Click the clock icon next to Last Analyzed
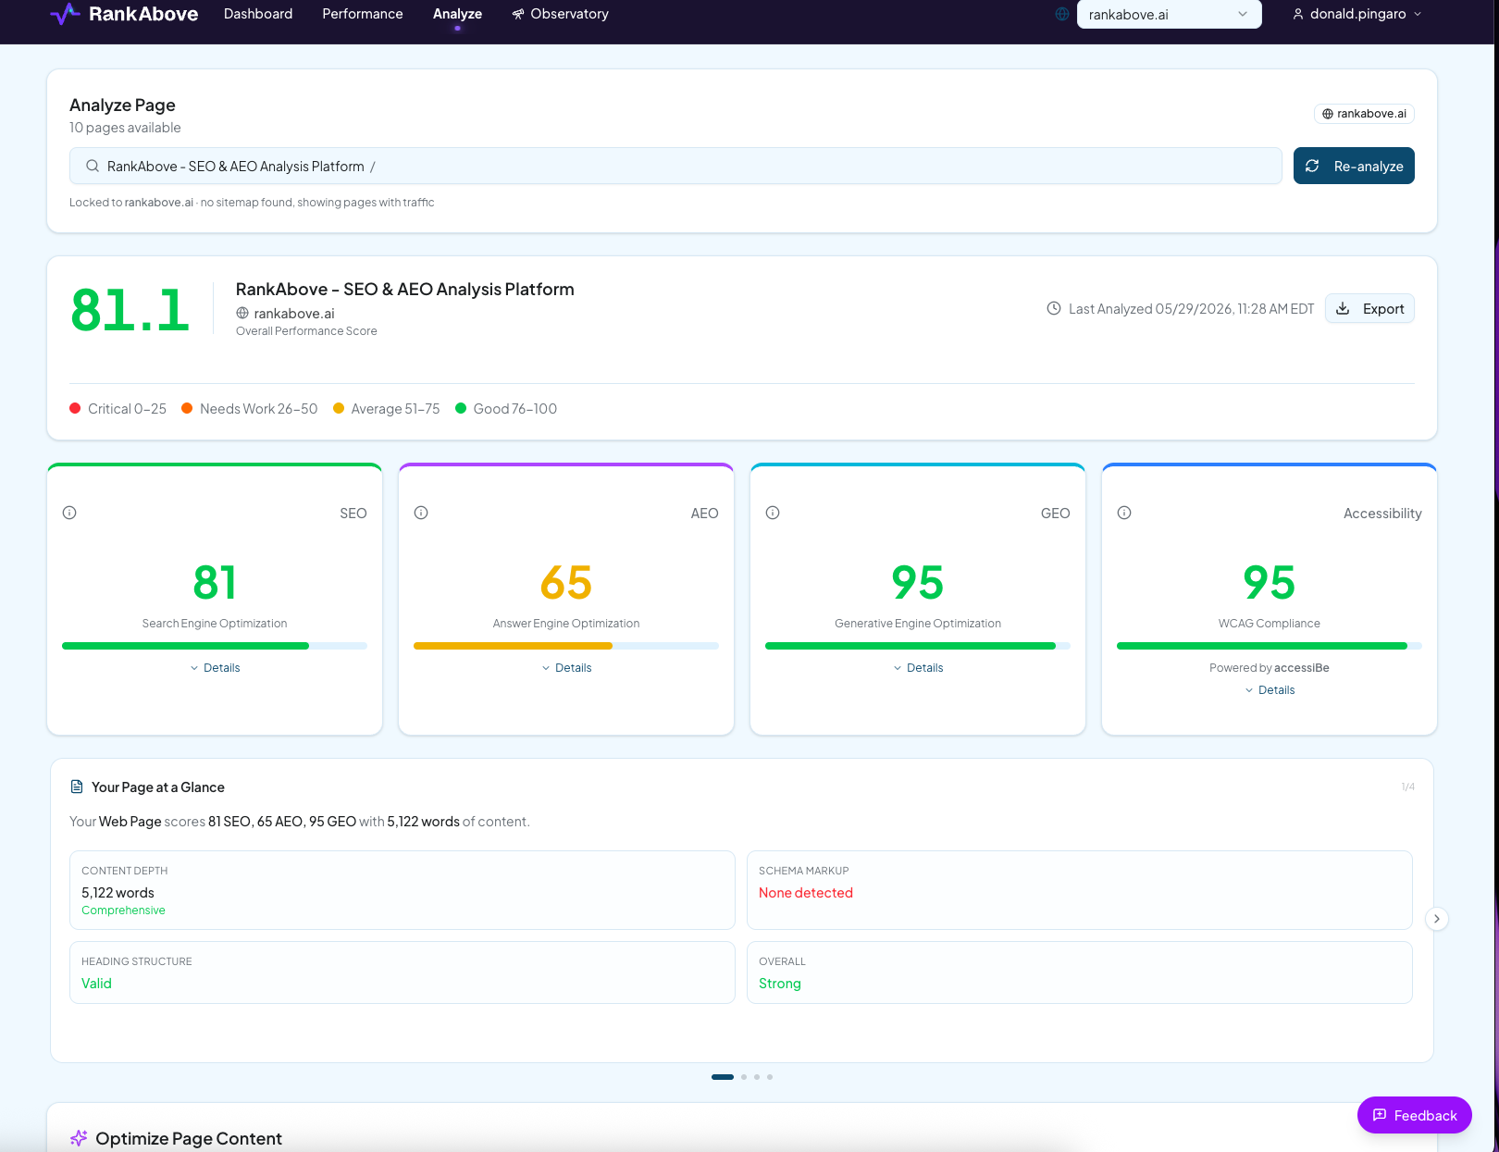The width and height of the screenshot is (1499, 1152). tap(1054, 309)
